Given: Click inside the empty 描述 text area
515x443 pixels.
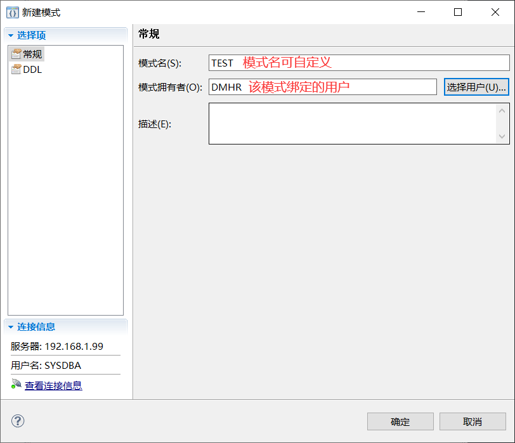Looking at the screenshot, I should [349, 124].
